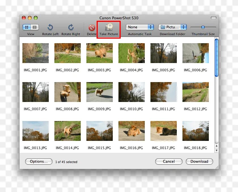Click the file name IMG_0016.JPG label

131,148
